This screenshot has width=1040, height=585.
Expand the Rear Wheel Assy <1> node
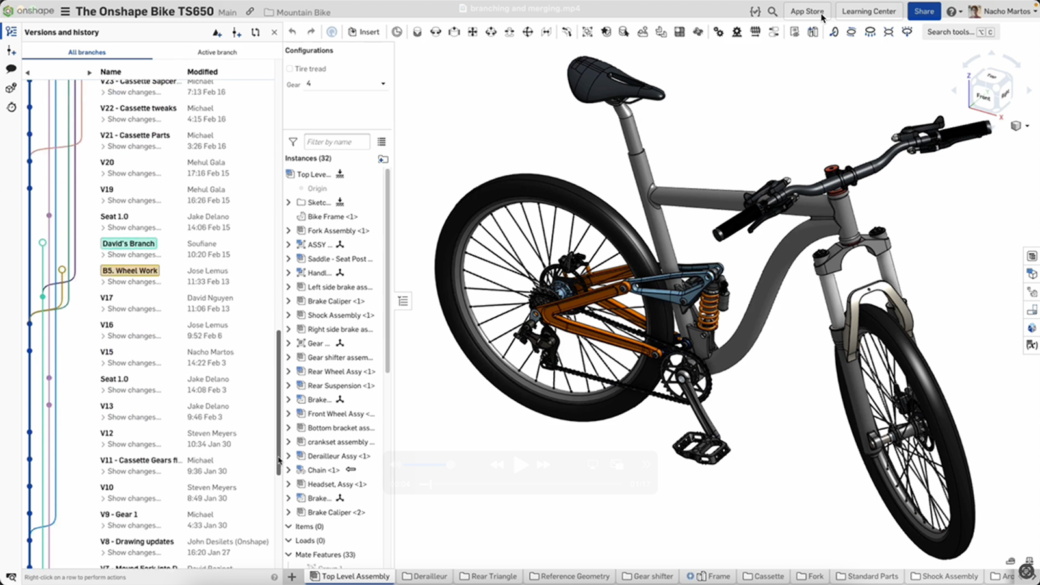[x=289, y=371]
